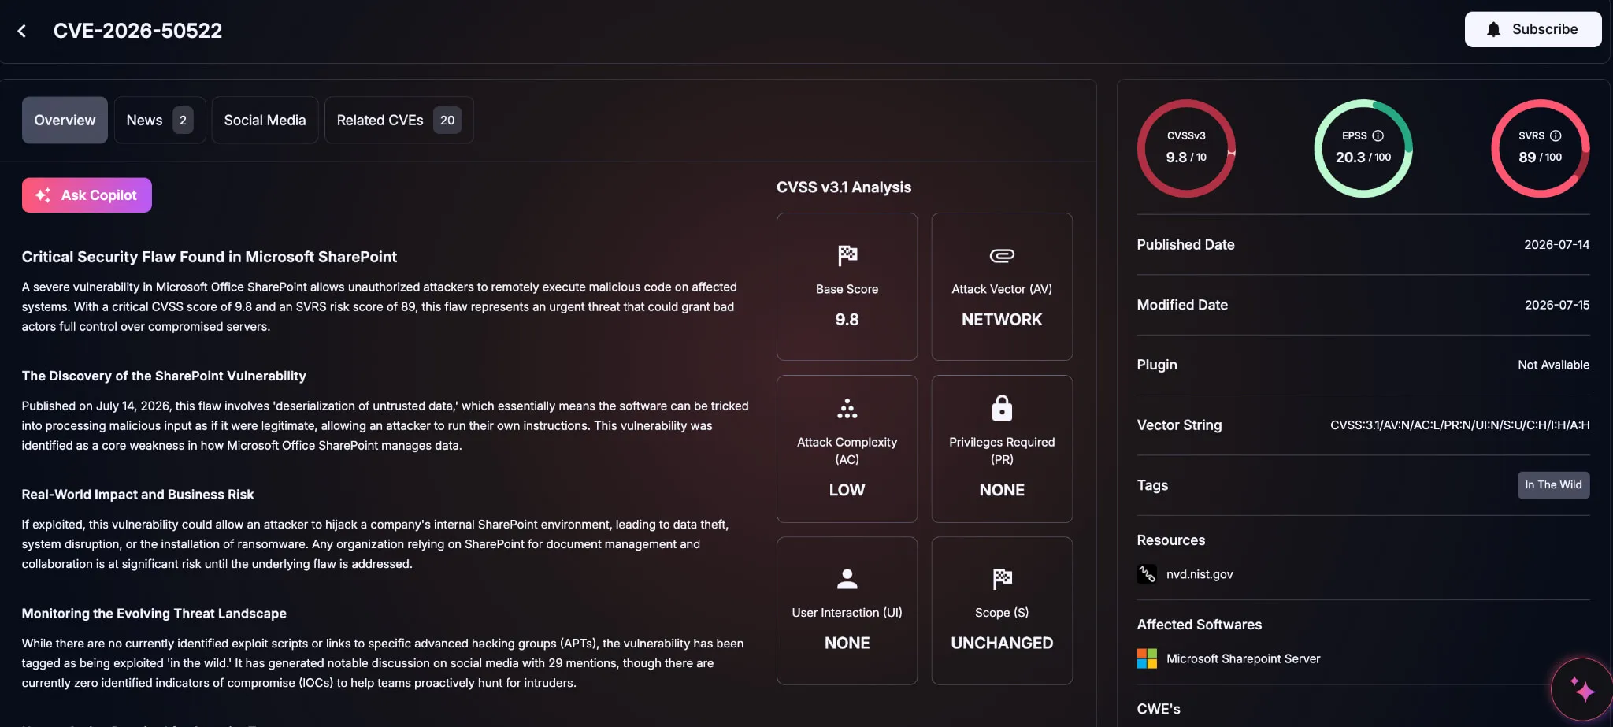
Task: Open the nvd.nist.gov resource link
Action: pyautogui.click(x=1199, y=574)
